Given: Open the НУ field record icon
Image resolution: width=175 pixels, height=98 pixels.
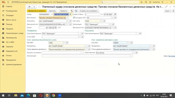Looking at the screenshot, I should [115, 18].
